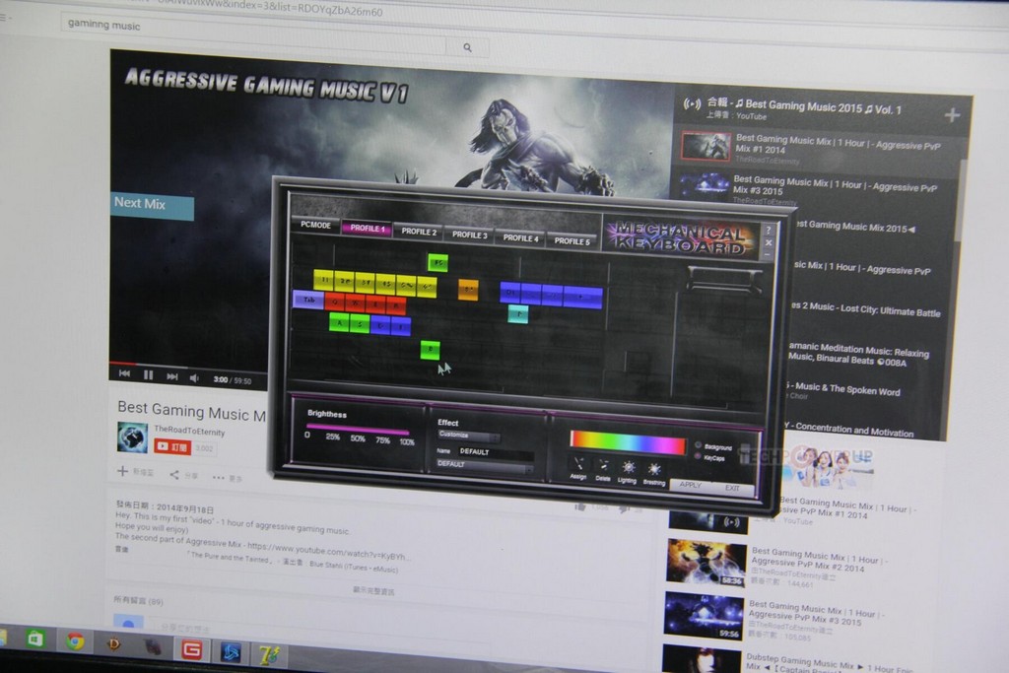Switch to the PCMODE tab
The width and height of the screenshot is (1009, 673).
315,225
